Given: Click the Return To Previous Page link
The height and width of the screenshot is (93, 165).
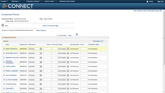Looking at the screenshot, I should pyautogui.click(x=51, y=26).
